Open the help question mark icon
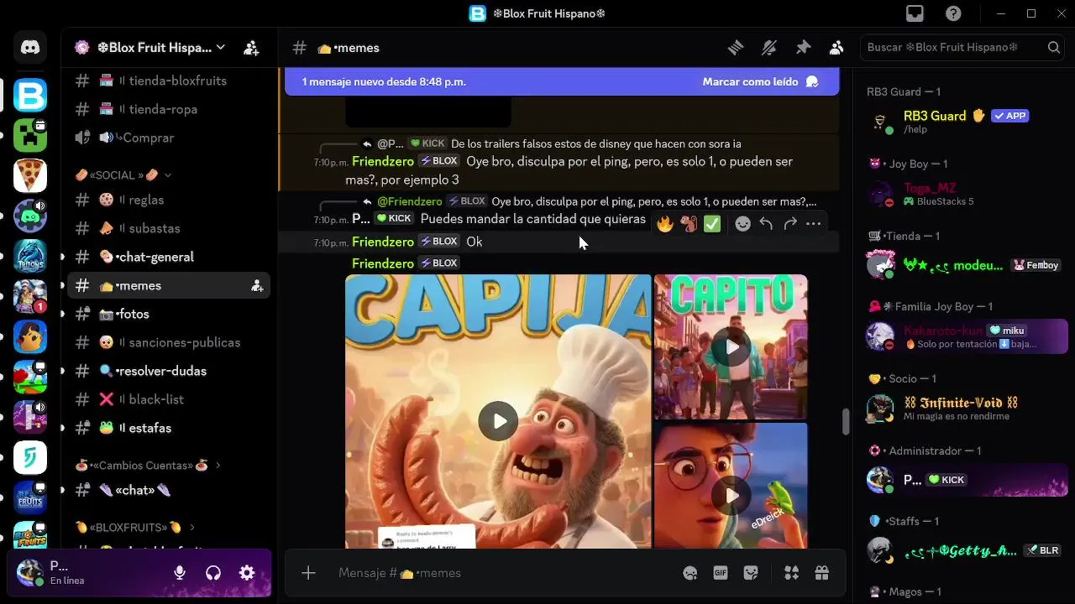This screenshot has height=604, width=1075. [x=953, y=13]
